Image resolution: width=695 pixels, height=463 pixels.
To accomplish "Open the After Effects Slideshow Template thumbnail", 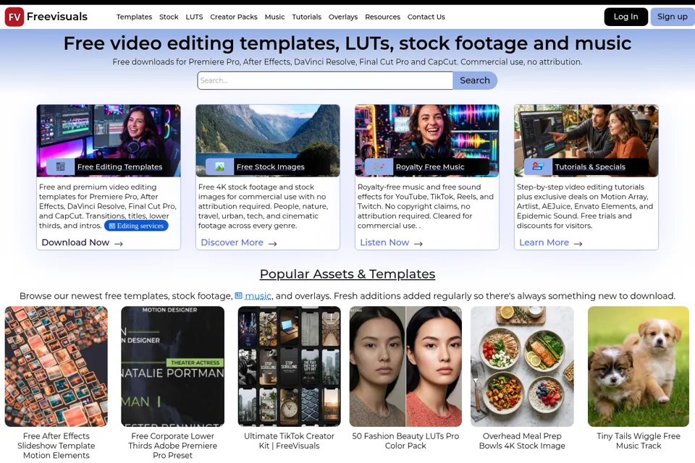I will click(56, 366).
